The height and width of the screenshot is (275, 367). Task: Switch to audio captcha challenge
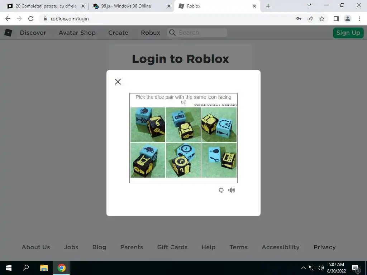click(232, 190)
